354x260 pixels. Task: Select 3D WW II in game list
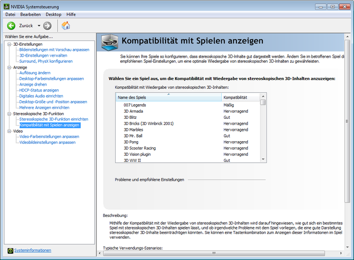[188, 160]
